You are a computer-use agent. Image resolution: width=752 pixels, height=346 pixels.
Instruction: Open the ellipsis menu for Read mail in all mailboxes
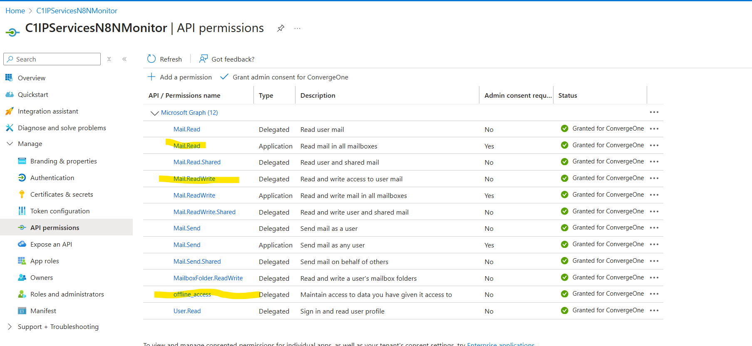click(x=654, y=145)
